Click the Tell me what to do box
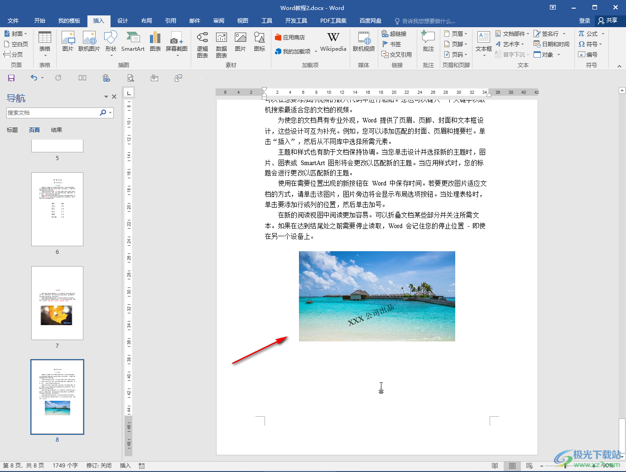The image size is (626, 472). (426, 21)
